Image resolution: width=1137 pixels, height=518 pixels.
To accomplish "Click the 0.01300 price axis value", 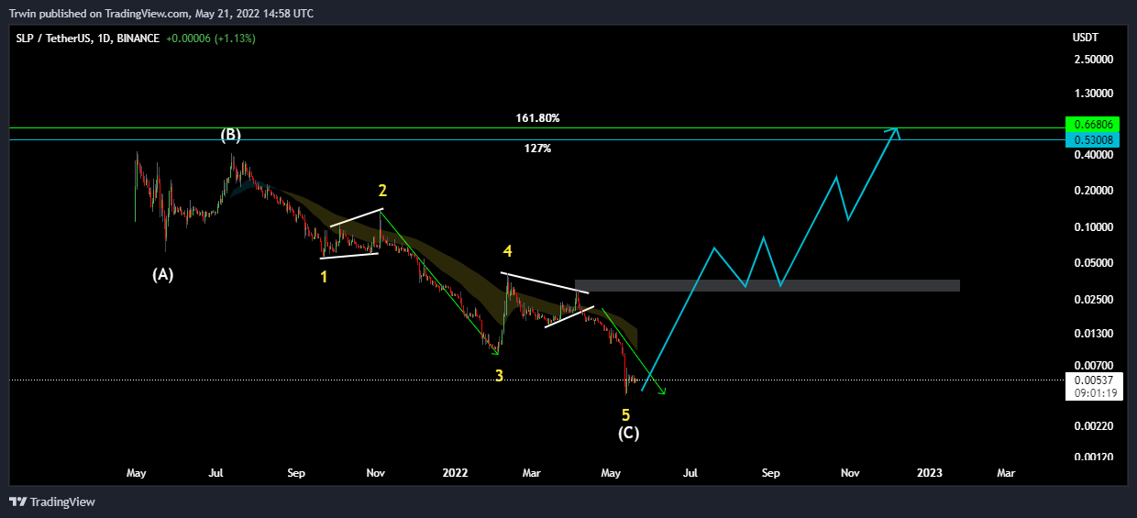I will 1093,333.
